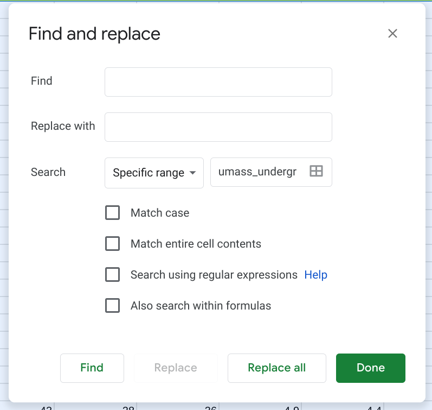This screenshot has width=432, height=410.
Task: Click the "Replace with" field label
Action: [x=63, y=126]
